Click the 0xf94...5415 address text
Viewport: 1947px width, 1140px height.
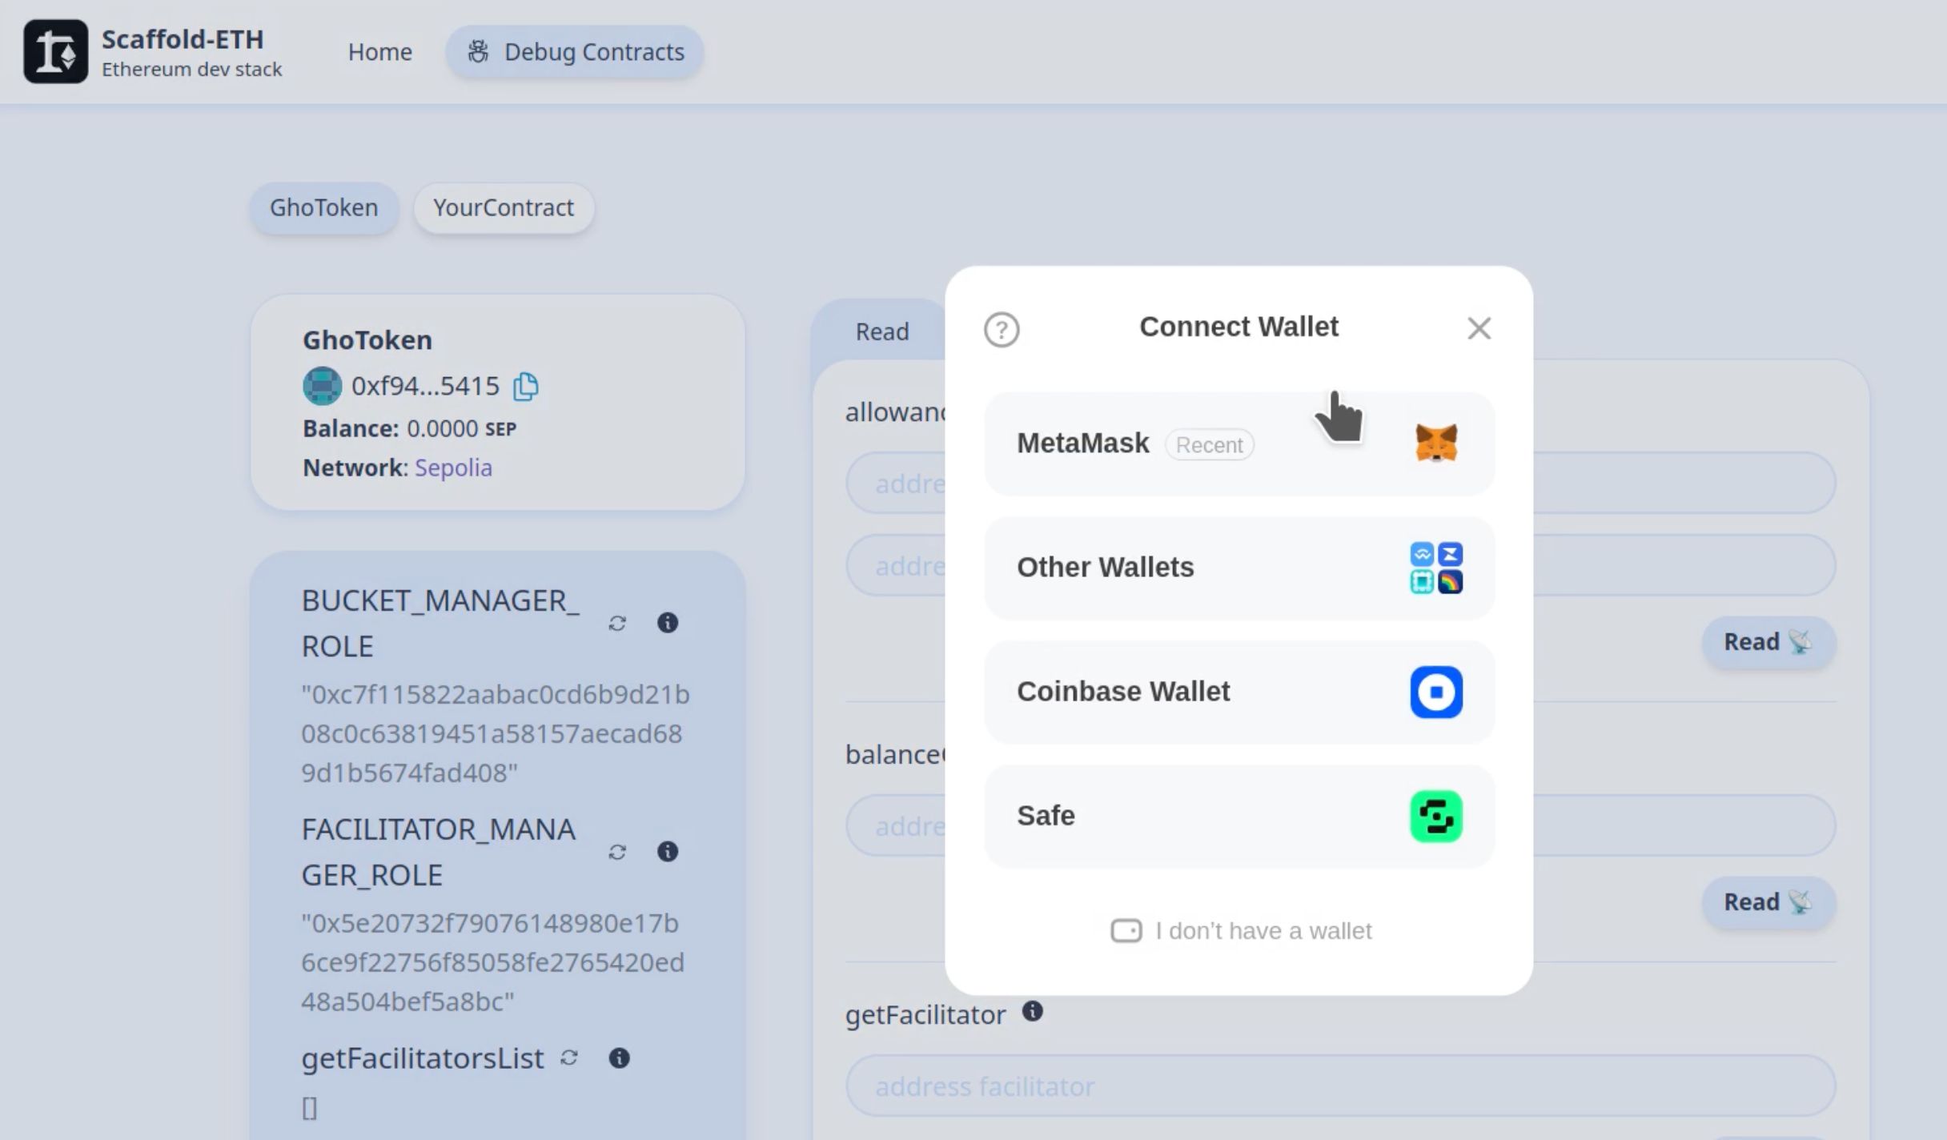(x=425, y=387)
